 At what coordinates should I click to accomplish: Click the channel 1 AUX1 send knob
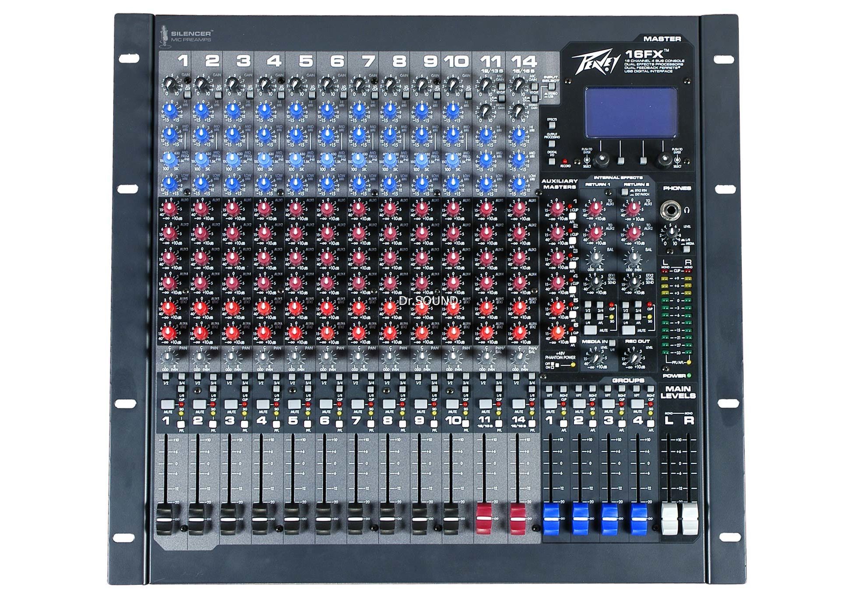click(169, 209)
